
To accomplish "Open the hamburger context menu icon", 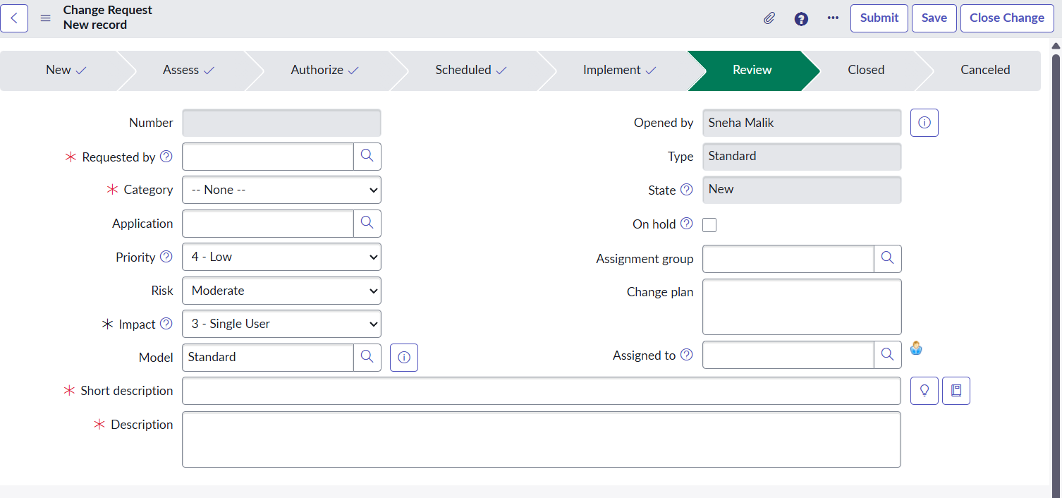I will (x=46, y=18).
